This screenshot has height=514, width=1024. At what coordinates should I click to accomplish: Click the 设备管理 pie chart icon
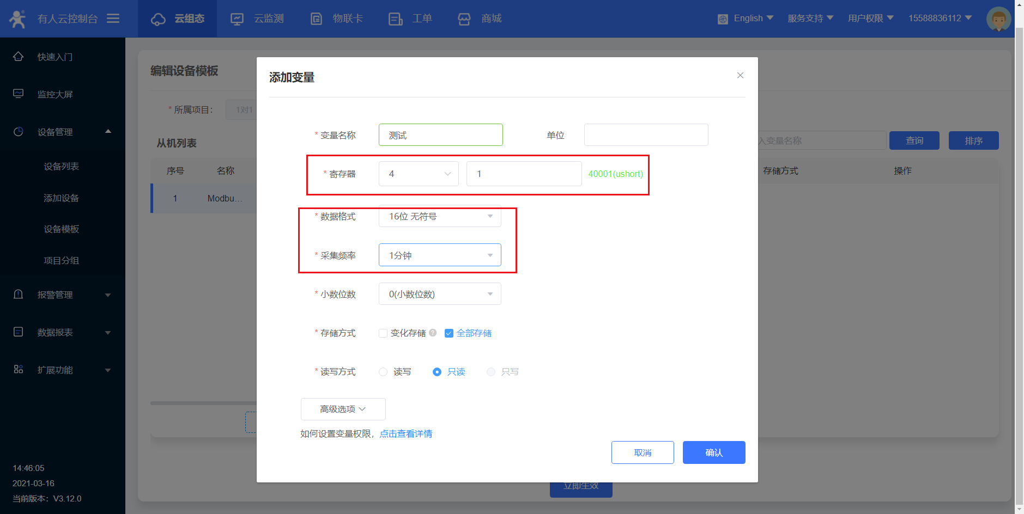point(18,131)
